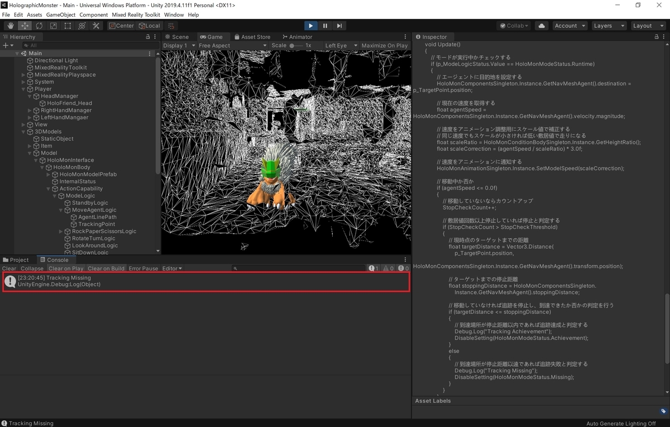
Task: Select the Rotate tool
Action: pos(39,26)
